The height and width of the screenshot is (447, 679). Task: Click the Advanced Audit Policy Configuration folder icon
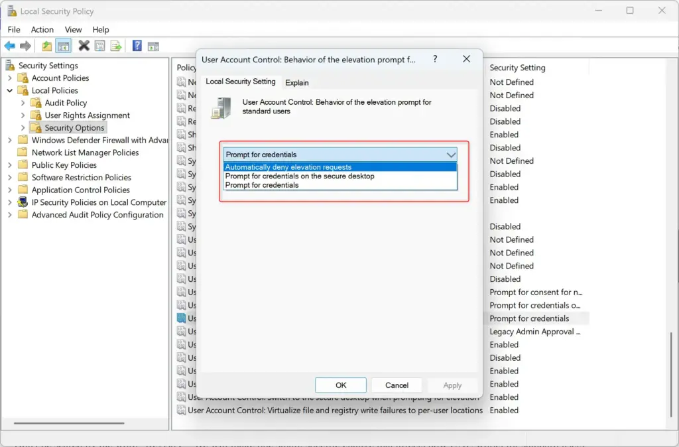(x=23, y=215)
